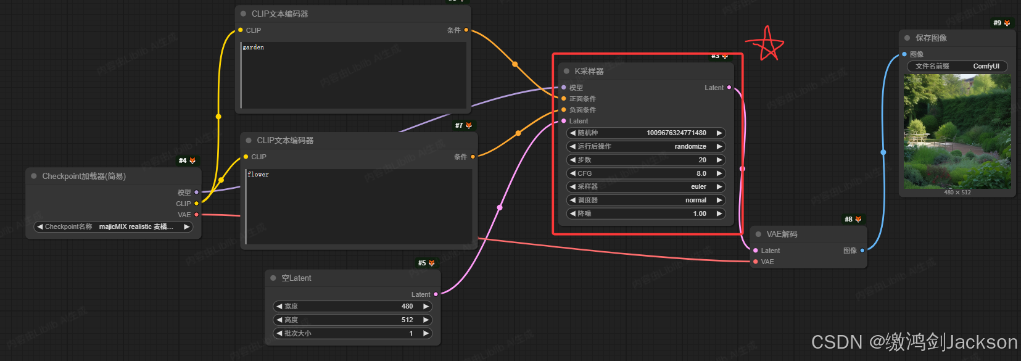Image resolution: width=1021 pixels, height=361 pixels.
Task: Click the 条件 output port of garden encoder
Action: click(x=466, y=30)
